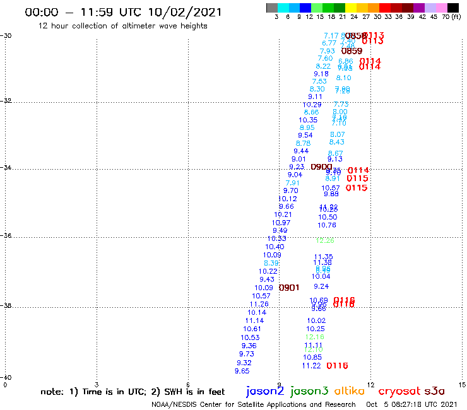The height and width of the screenshot is (410, 467).
Task: Click wave height value '11.26'
Action: coord(259,304)
